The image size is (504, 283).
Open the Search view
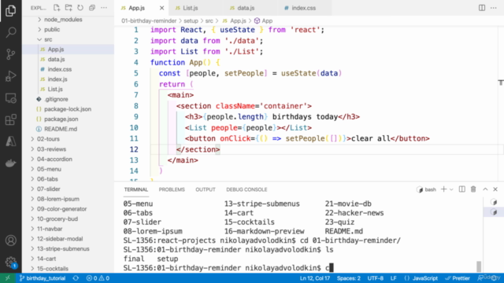(x=10, y=32)
